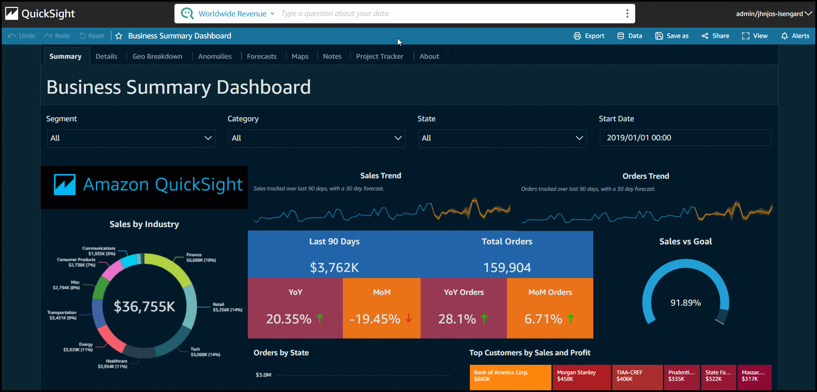Open Share options via share icon

pyautogui.click(x=705, y=36)
